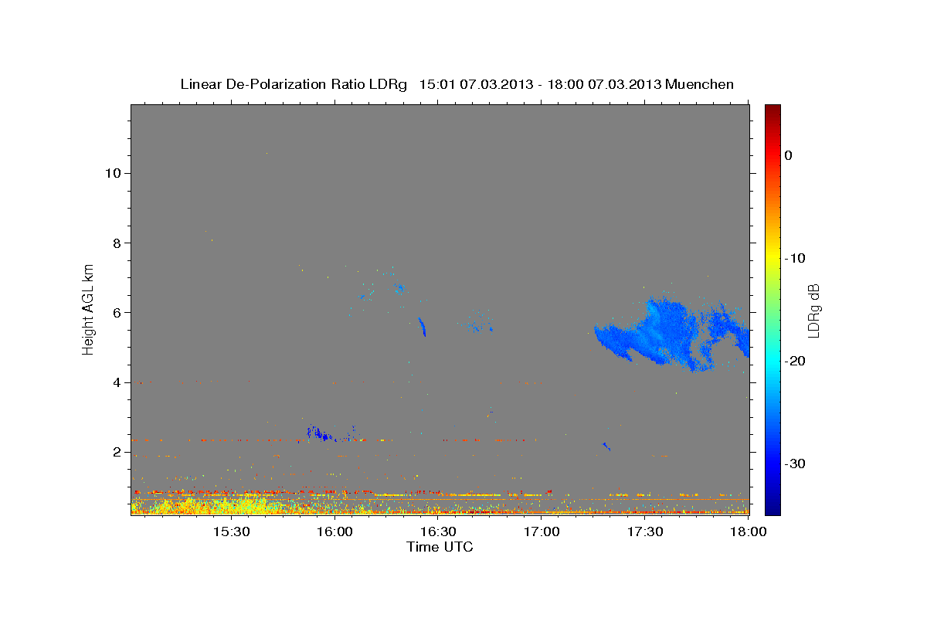Screen dimensions: 927x618
Task: Click the colorbar value label 0
Action: coord(789,155)
